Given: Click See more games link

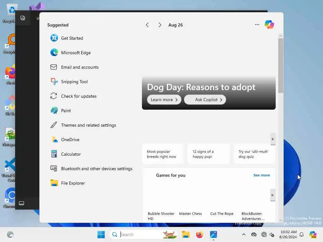Looking at the screenshot, I should pyautogui.click(x=261, y=175).
